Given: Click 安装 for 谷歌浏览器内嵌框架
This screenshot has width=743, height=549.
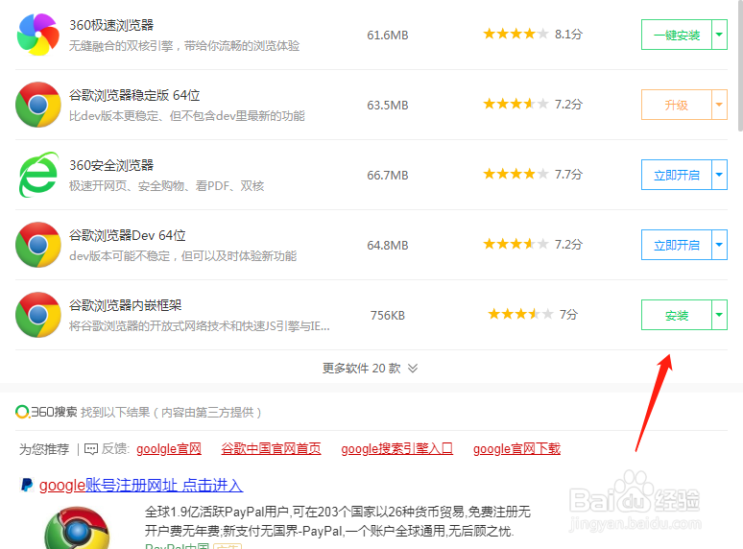Looking at the screenshot, I should (x=677, y=315).
